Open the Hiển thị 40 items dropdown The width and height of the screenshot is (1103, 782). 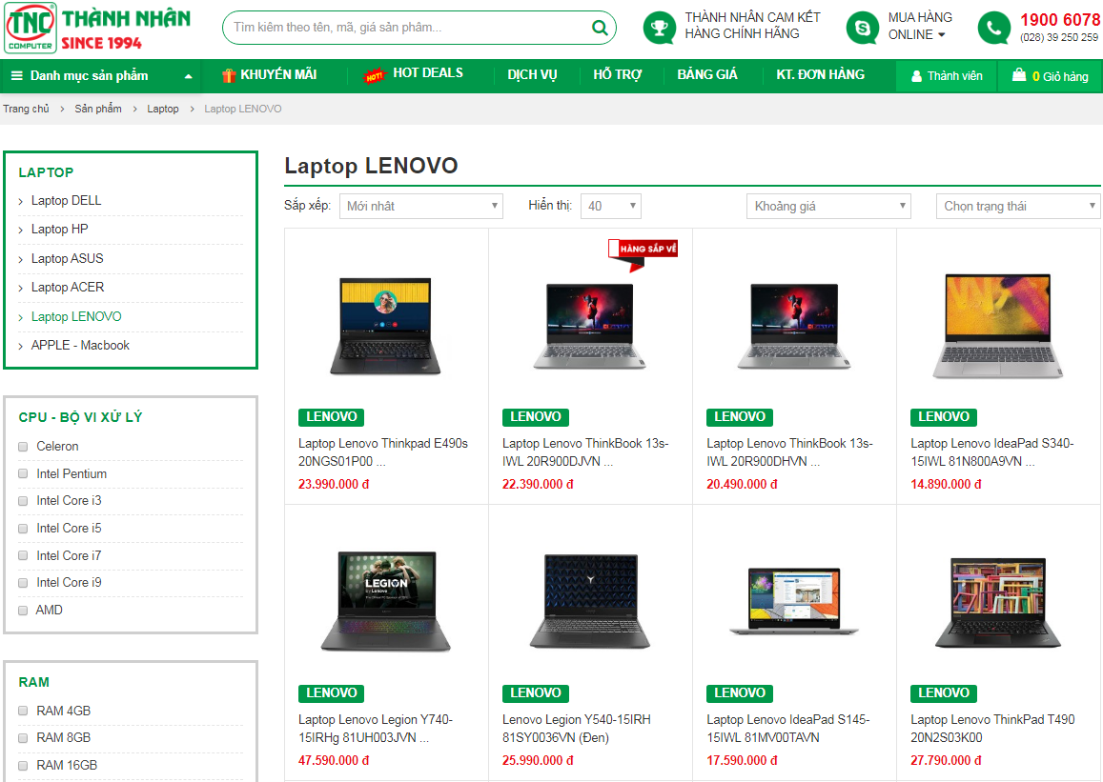click(x=610, y=206)
